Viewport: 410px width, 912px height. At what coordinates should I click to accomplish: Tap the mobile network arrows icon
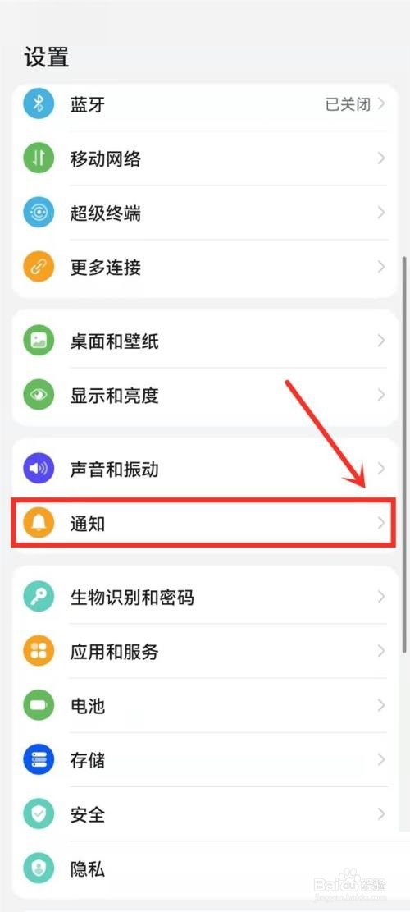(x=39, y=158)
